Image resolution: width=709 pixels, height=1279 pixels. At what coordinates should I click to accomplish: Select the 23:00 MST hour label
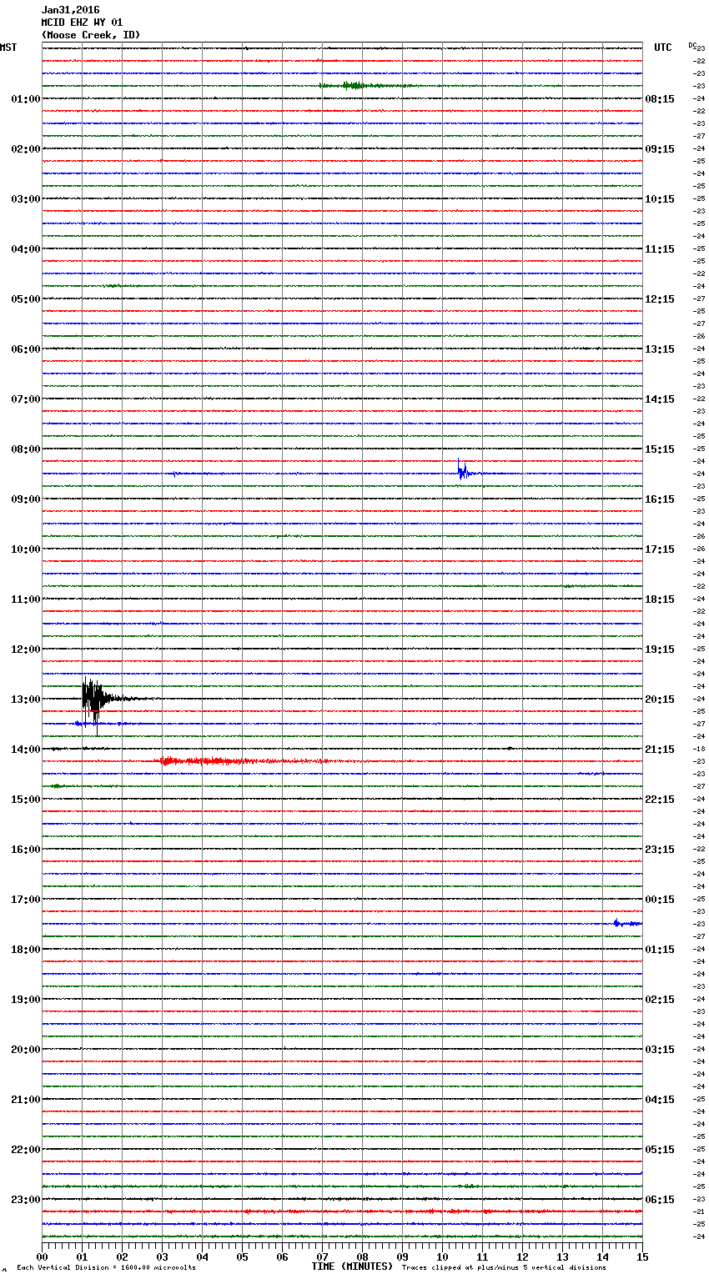tap(25, 1200)
